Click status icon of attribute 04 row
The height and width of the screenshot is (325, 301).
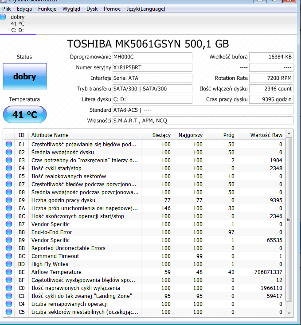[x=9, y=168]
